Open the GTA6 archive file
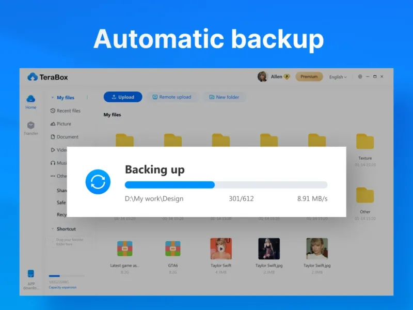413x310 pixels. tap(173, 249)
